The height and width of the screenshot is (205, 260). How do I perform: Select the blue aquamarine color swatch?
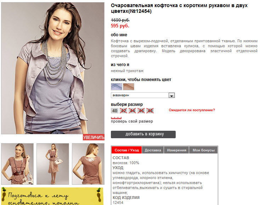pyautogui.click(x=117, y=87)
